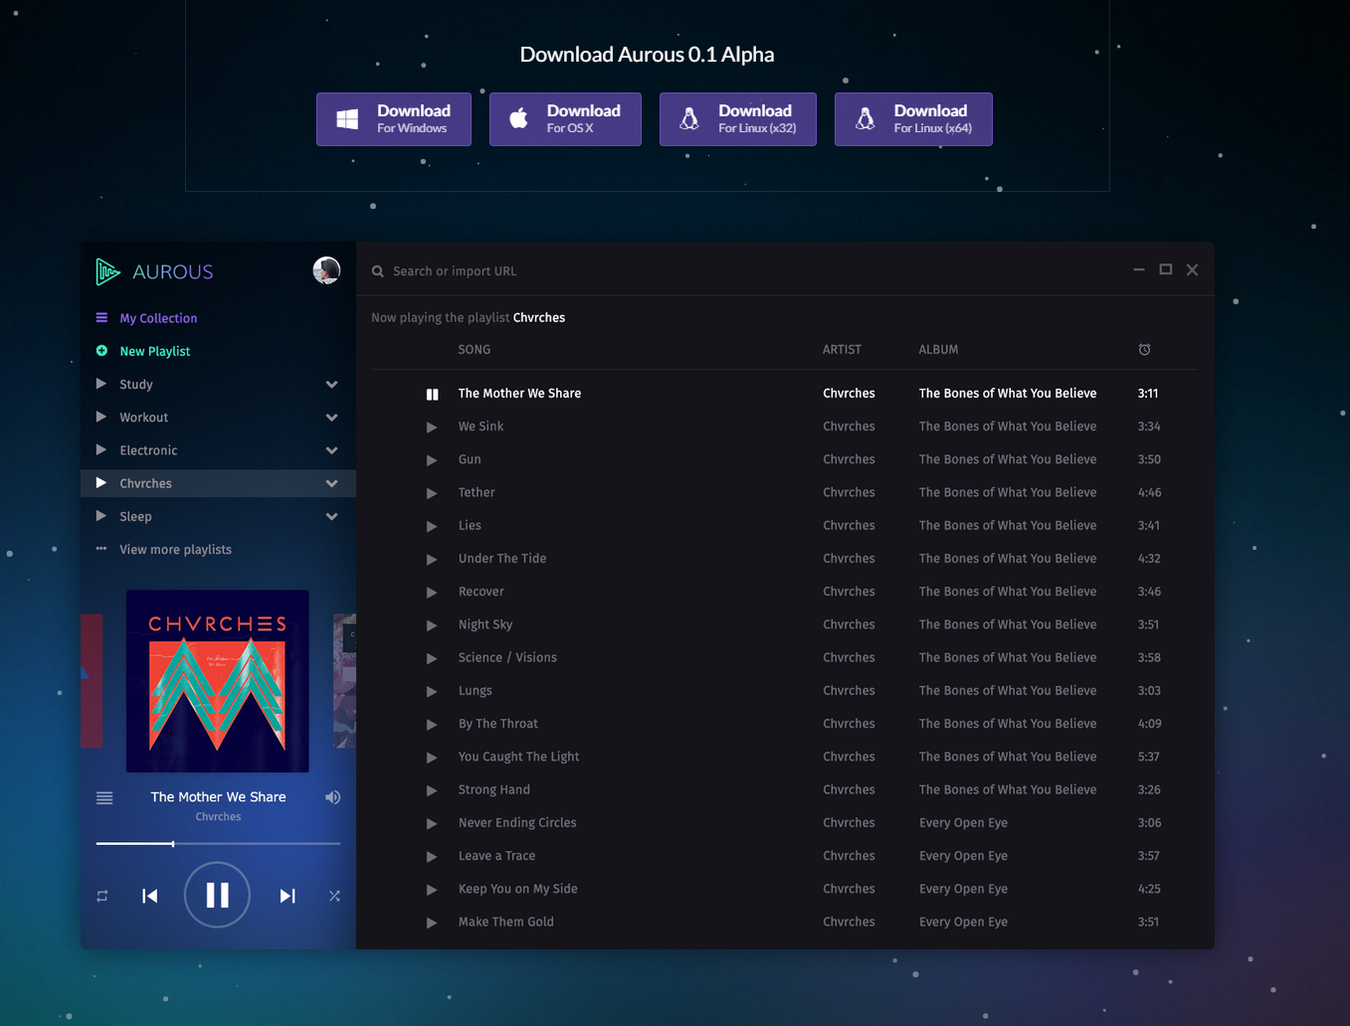Pause The Mother We Share in song list

pos(432,394)
